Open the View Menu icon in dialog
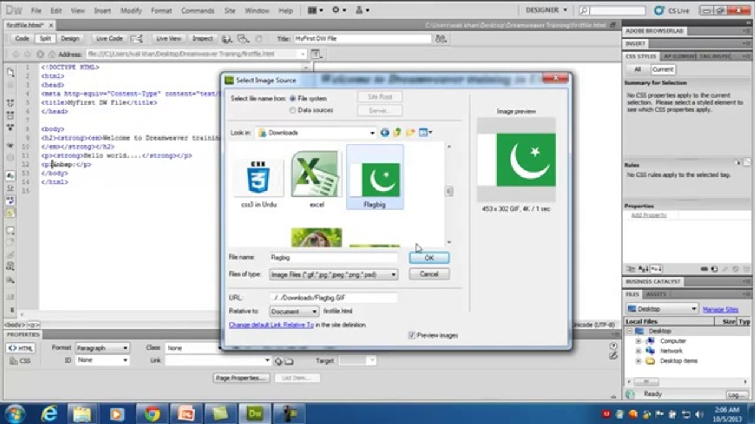The height and width of the screenshot is (424, 755). [x=425, y=132]
